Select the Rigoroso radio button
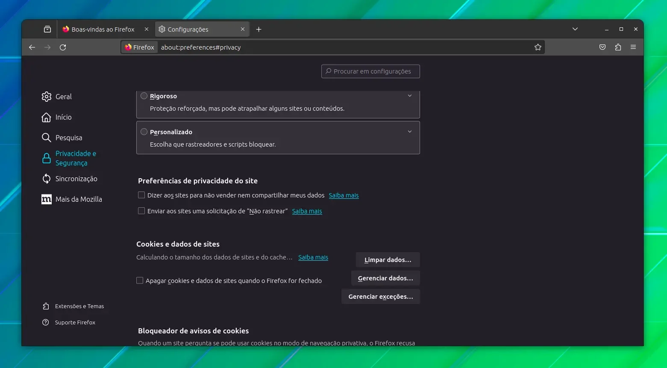Viewport: 667px width, 368px height. pyautogui.click(x=144, y=96)
